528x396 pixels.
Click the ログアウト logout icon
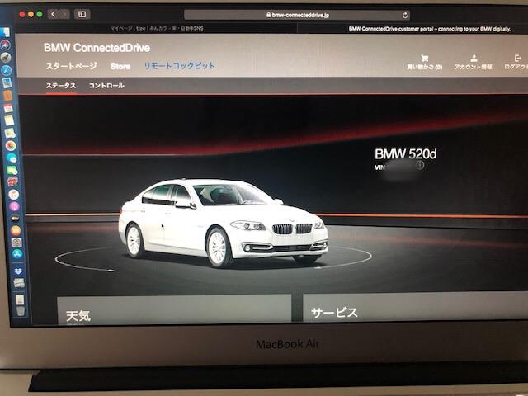click(x=516, y=63)
